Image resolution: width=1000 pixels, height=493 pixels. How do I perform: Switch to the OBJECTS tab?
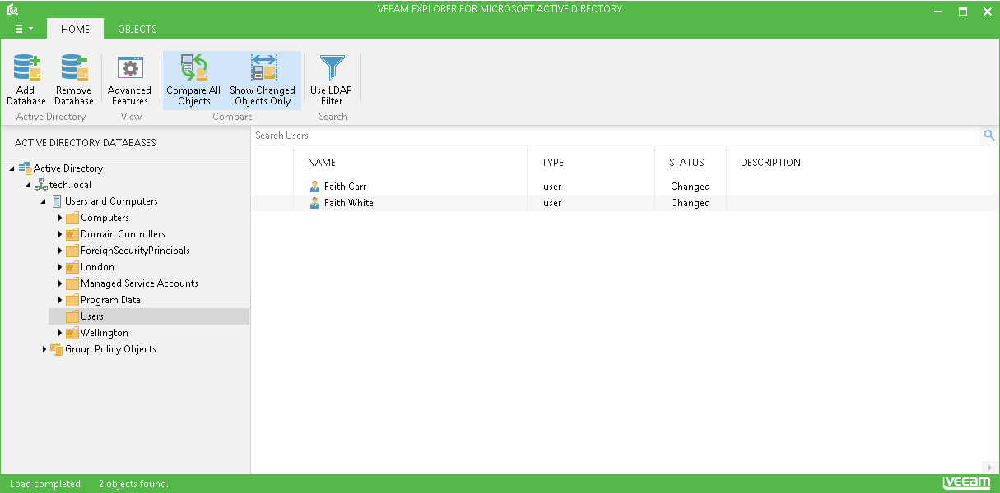pos(137,29)
